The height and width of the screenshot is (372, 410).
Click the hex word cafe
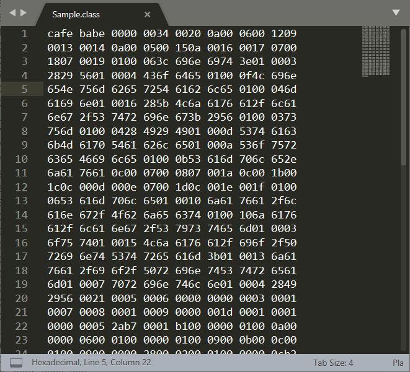(60, 33)
